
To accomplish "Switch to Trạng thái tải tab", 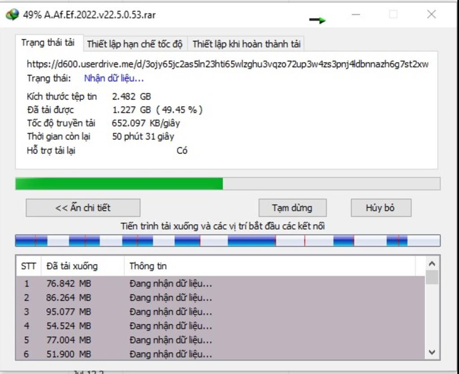I will click(48, 43).
